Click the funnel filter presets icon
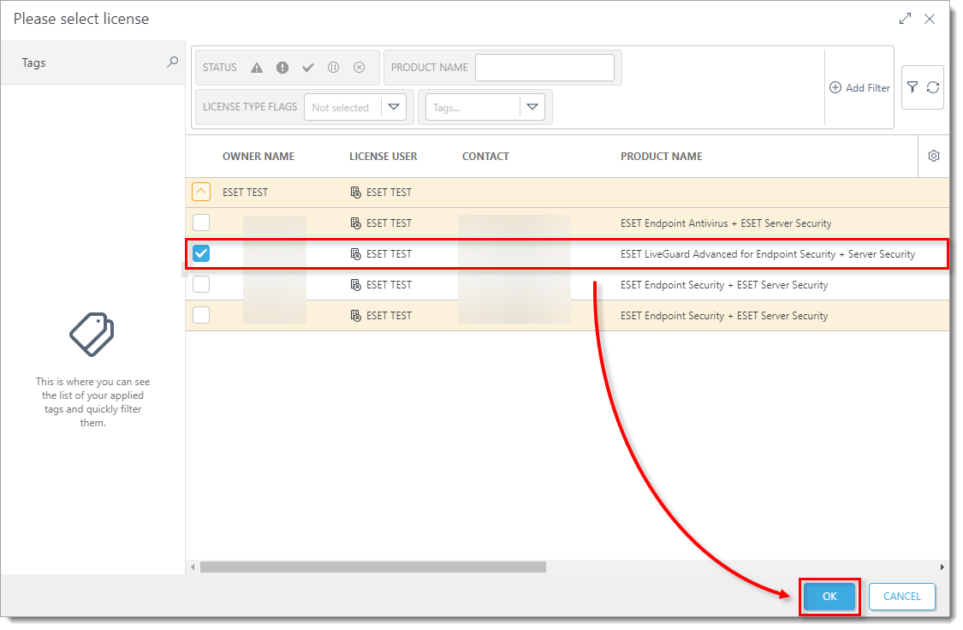963x630 pixels. pos(912,87)
